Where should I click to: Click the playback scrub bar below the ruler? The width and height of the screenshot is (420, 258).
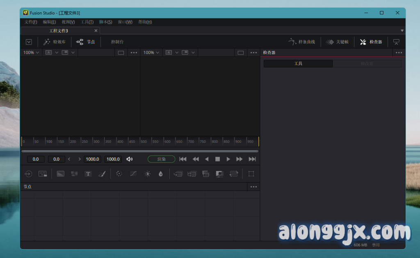[140, 151]
